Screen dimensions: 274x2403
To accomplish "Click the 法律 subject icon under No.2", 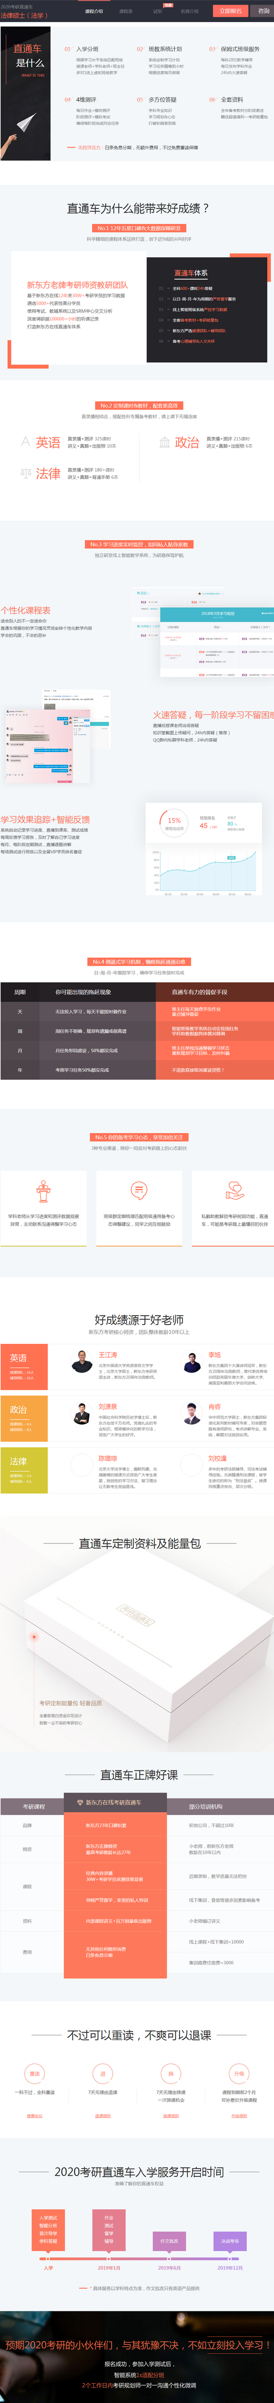I will coord(26,473).
